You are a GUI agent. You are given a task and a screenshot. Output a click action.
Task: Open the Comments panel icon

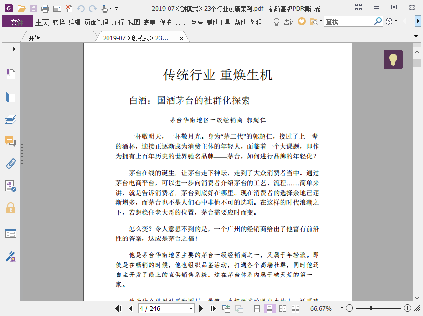click(11, 141)
